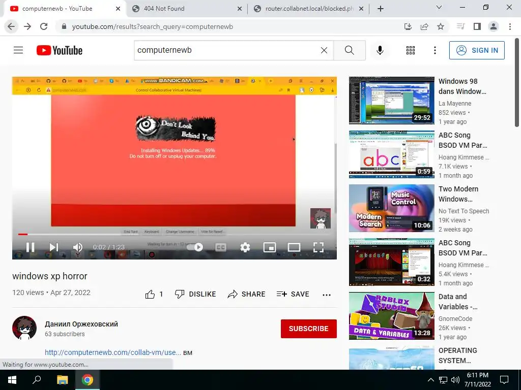Open OPERATING SYSTEM video title

point(457,355)
